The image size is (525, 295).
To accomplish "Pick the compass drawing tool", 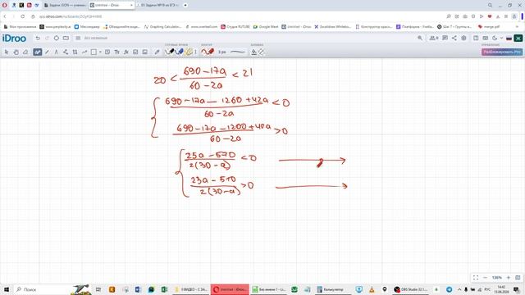I will click(57, 52).
